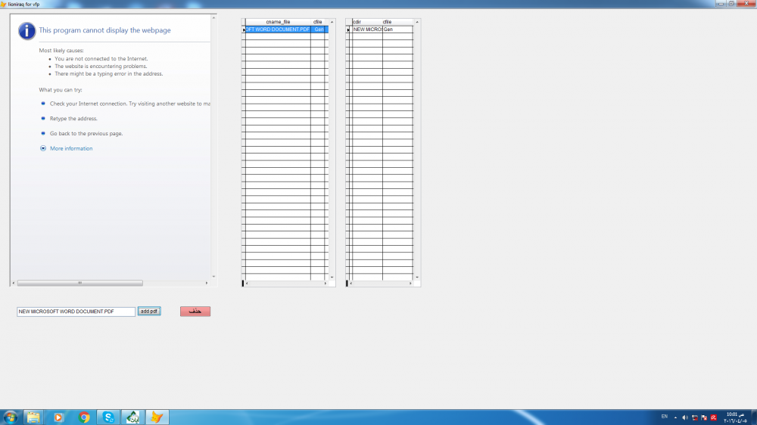The height and width of the screenshot is (425, 757).
Task: Open the volume control in the tray
Action: (x=685, y=417)
